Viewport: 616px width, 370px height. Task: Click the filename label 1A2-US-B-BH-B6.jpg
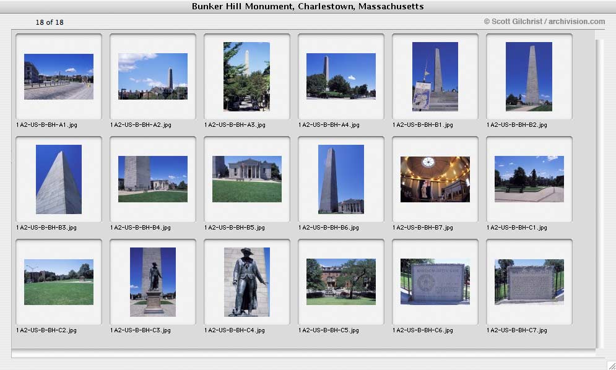click(x=329, y=228)
